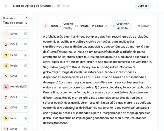
Task: Click the multiple-choice icon on question 3
Action: tap(26, 55)
